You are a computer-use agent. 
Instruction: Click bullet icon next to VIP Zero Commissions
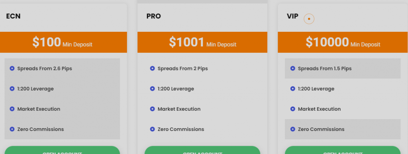point(293,129)
